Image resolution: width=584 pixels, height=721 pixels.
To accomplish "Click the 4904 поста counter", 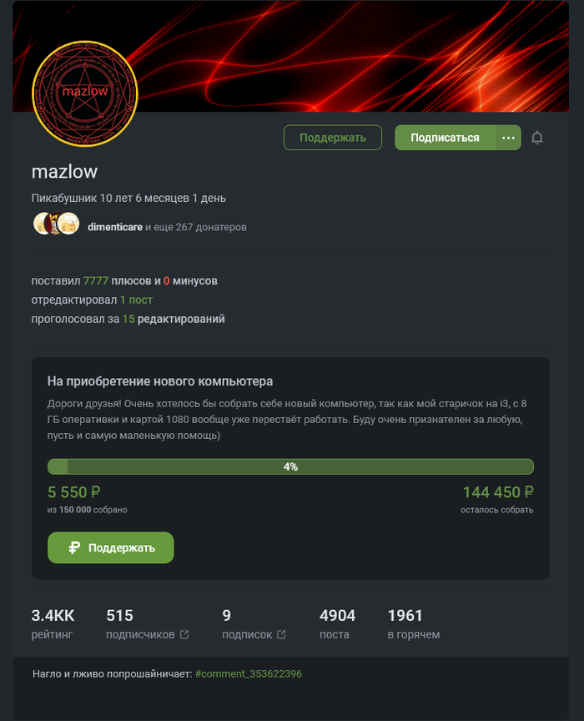I will [x=337, y=624].
